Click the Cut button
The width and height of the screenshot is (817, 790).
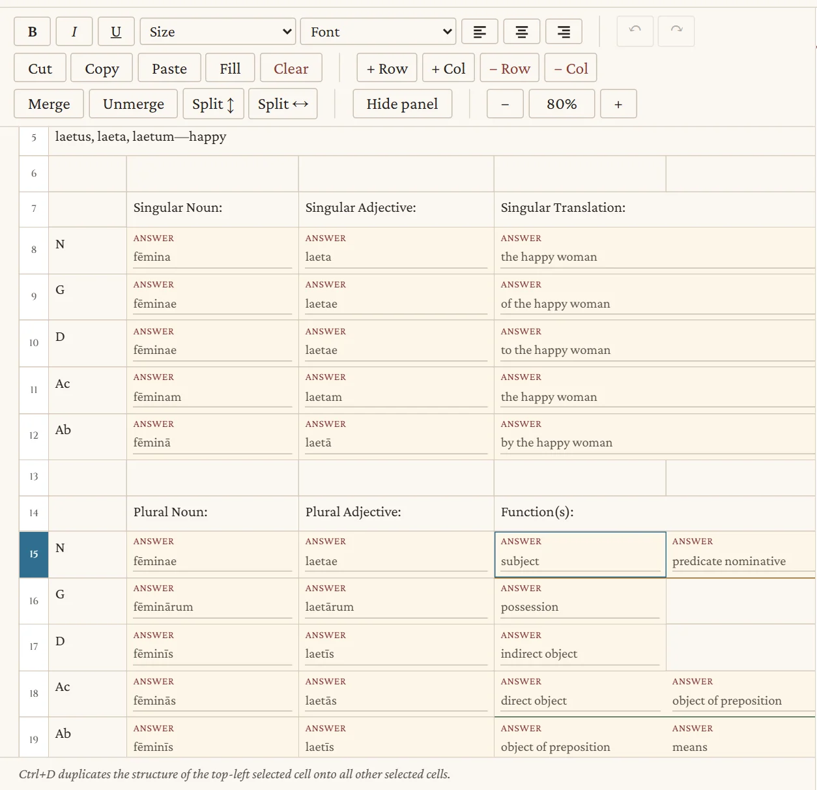click(40, 68)
